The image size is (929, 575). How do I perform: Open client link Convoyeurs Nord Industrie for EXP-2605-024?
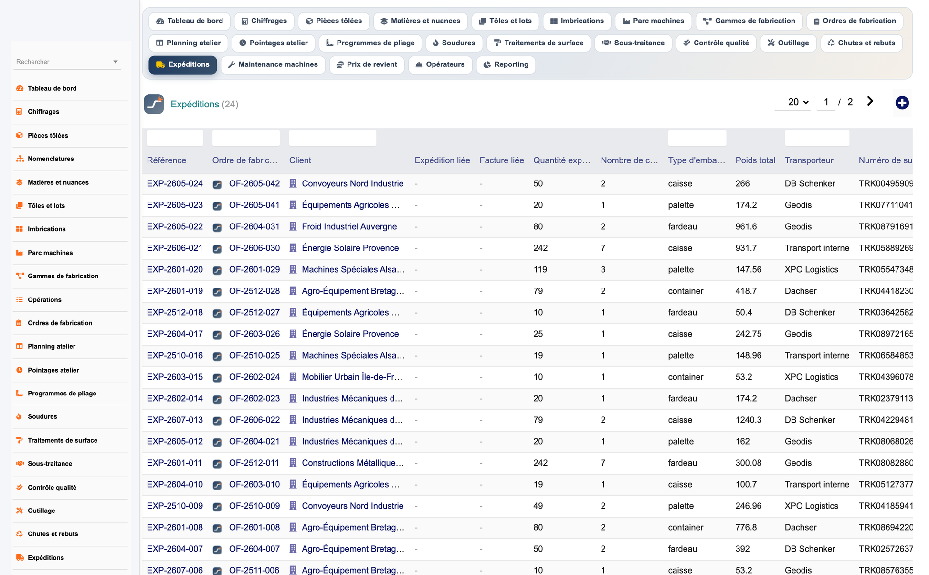[x=353, y=184]
